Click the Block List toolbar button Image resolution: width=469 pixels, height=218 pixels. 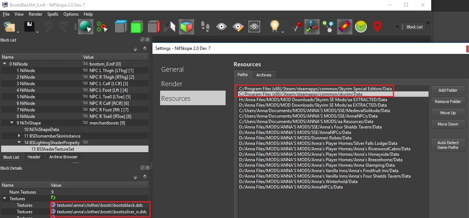(x=414, y=27)
